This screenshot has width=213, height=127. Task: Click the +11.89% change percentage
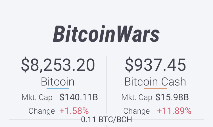tap(174, 111)
